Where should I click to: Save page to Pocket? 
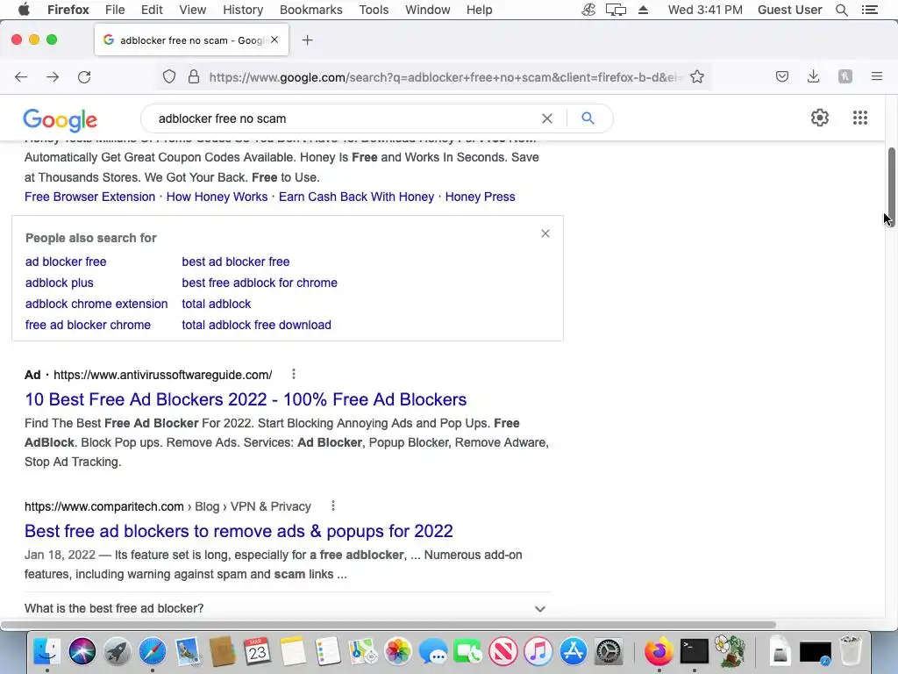point(782,76)
